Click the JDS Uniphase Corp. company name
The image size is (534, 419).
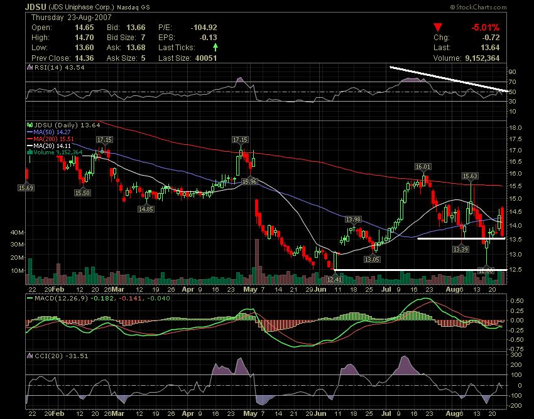coord(82,7)
